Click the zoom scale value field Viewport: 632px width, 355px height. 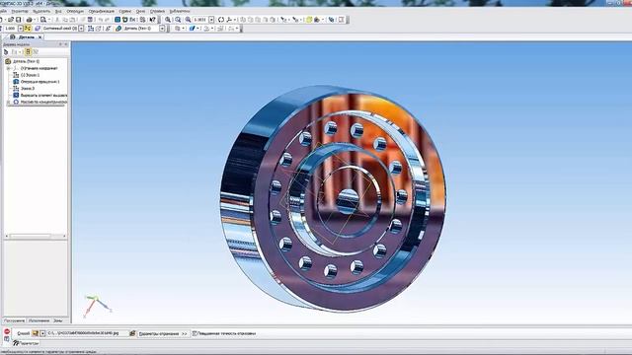pos(200,20)
